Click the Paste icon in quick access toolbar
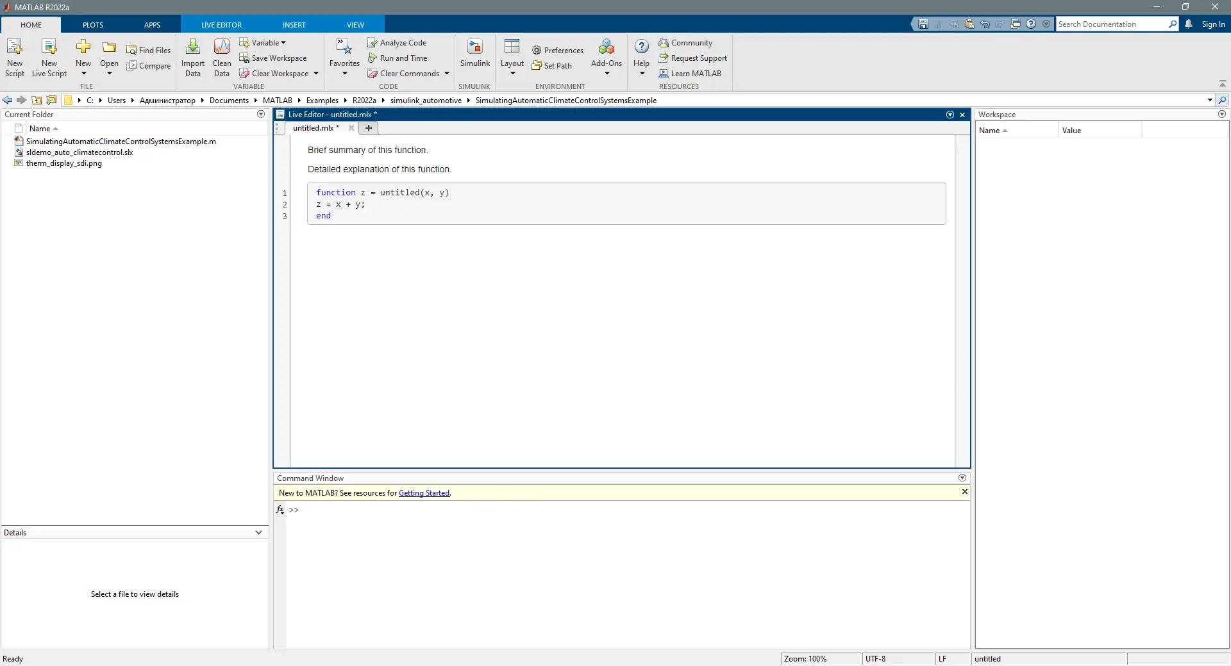 (969, 24)
